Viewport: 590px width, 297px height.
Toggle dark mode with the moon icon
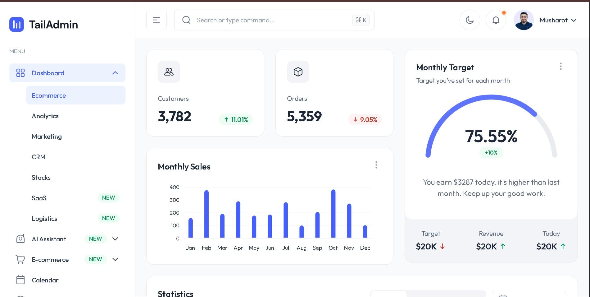[x=470, y=20]
